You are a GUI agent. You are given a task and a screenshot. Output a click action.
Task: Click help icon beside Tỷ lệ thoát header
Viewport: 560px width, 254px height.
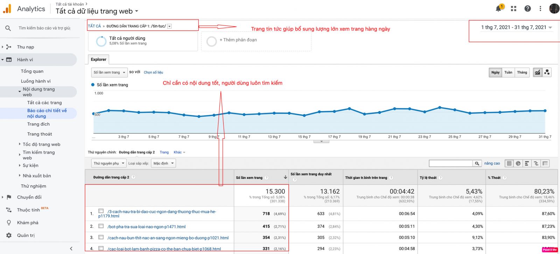440,177
